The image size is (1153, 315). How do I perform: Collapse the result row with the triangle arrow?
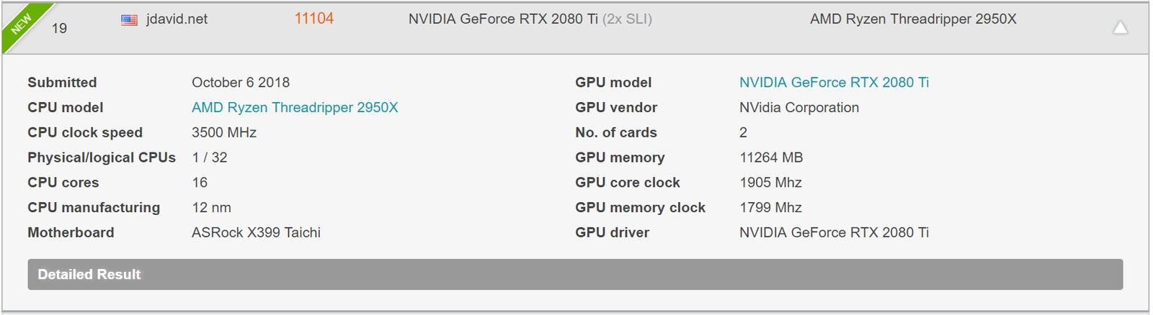click(x=1120, y=28)
